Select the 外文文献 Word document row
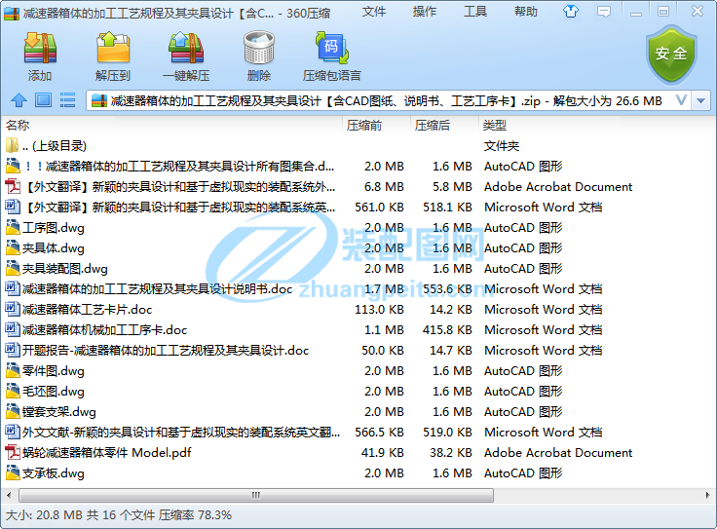Viewport: 717px width, 529px height. (358, 432)
